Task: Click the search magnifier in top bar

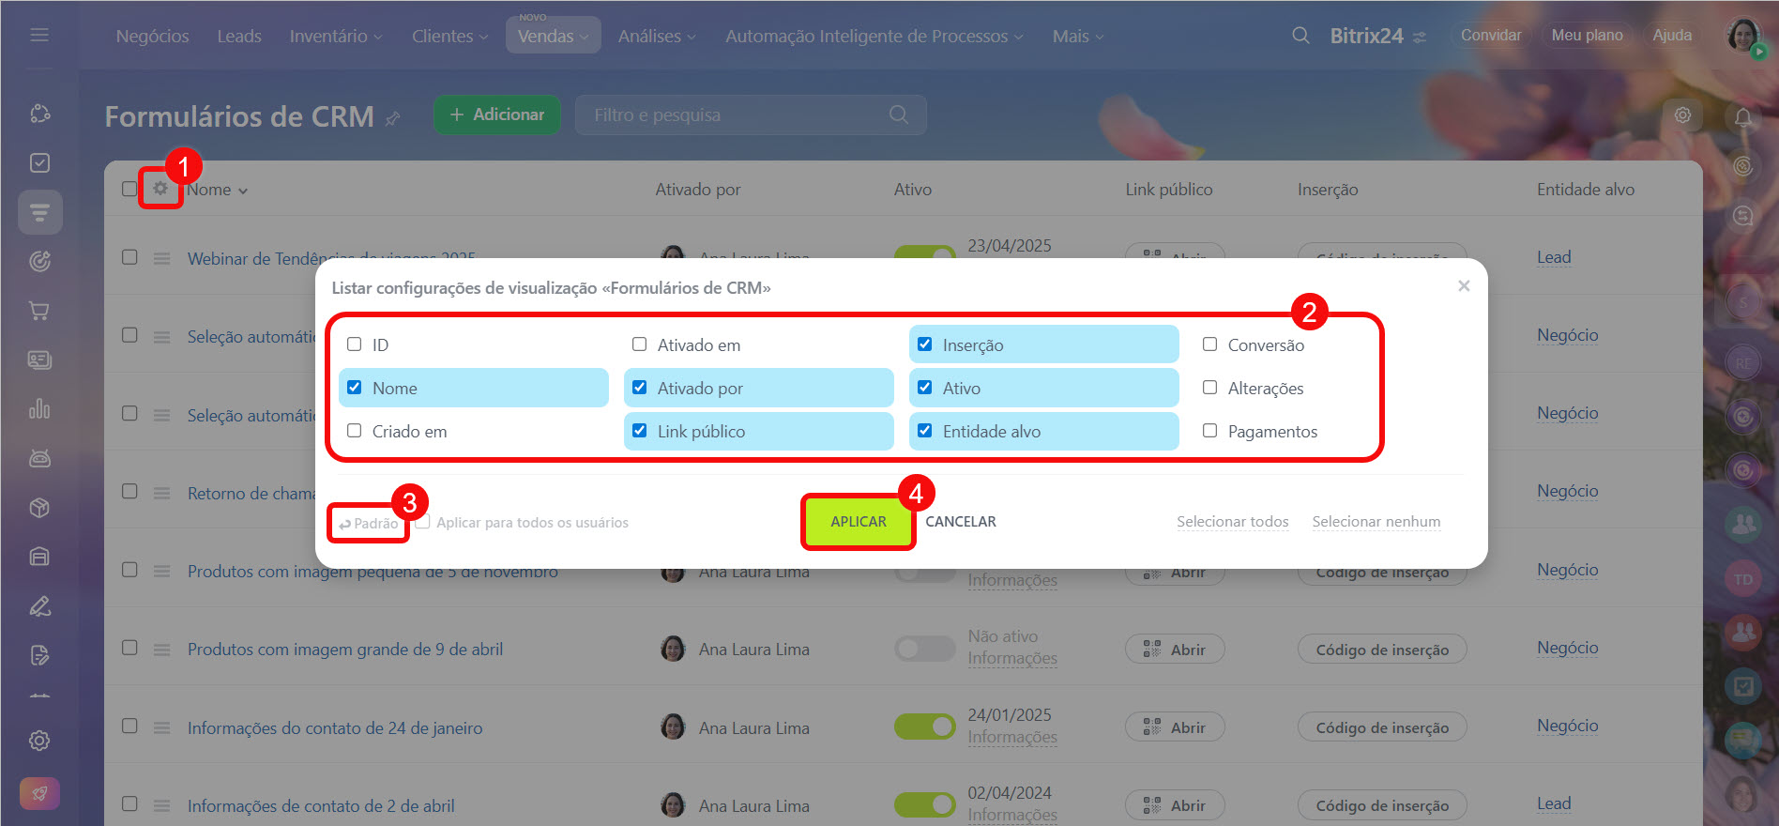Action: (1300, 36)
